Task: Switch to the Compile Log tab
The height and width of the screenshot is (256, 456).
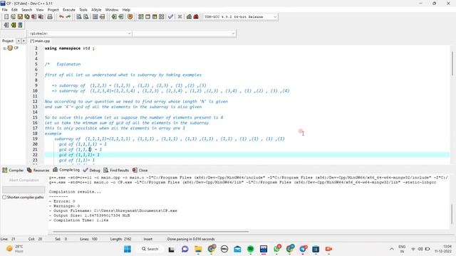Action: 66,170
